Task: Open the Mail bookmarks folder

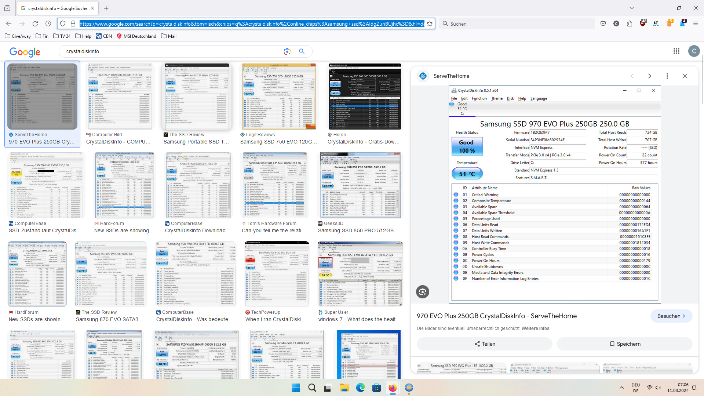Action: (169, 36)
